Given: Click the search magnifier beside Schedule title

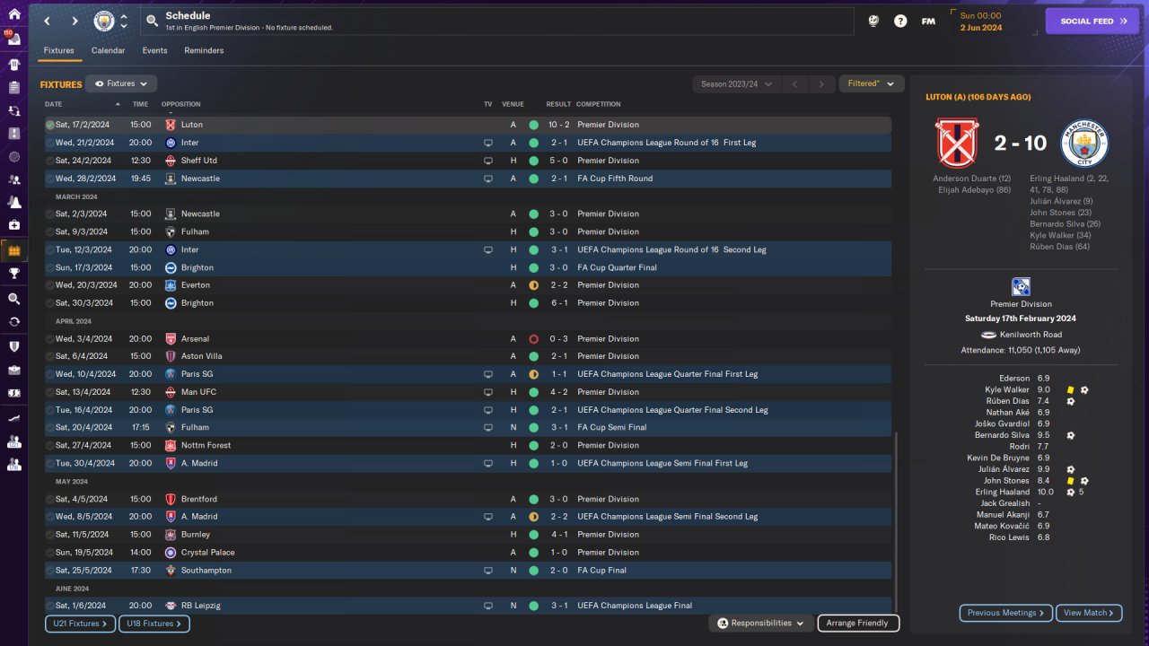Looking at the screenshot, I should (x=153, y=21).
